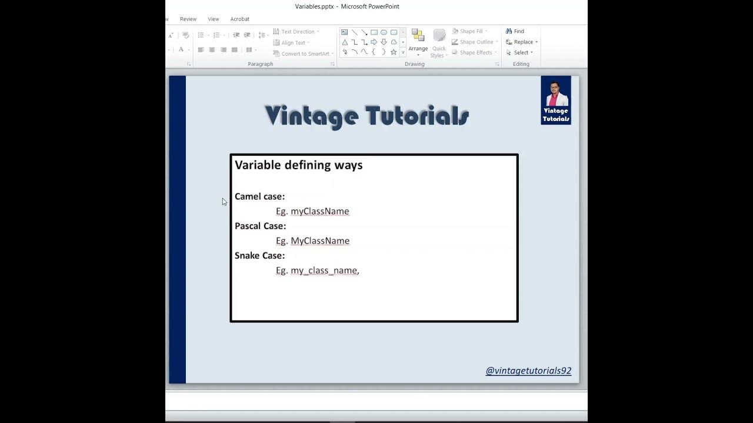Pick the Elbow Arrow Connector shape

point(364,42)
